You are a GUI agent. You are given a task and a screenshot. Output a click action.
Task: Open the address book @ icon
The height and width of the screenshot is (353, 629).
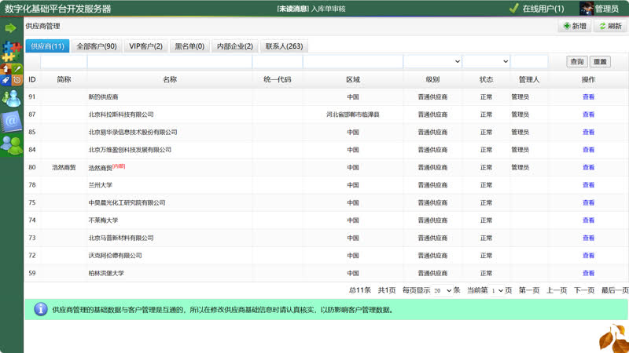pyautogui.click(x=11, y=121)
